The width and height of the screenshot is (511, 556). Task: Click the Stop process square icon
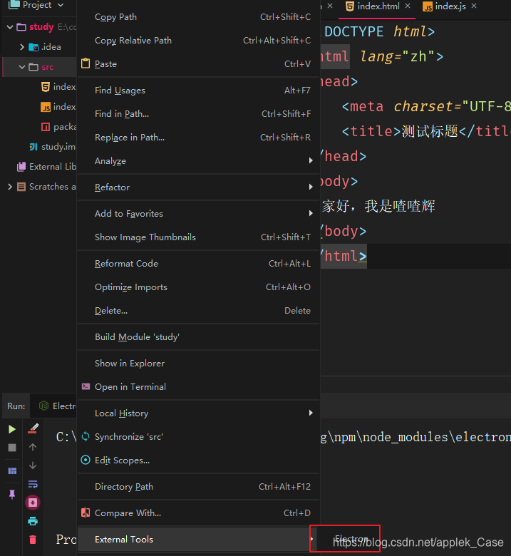(x=12, y=448)
